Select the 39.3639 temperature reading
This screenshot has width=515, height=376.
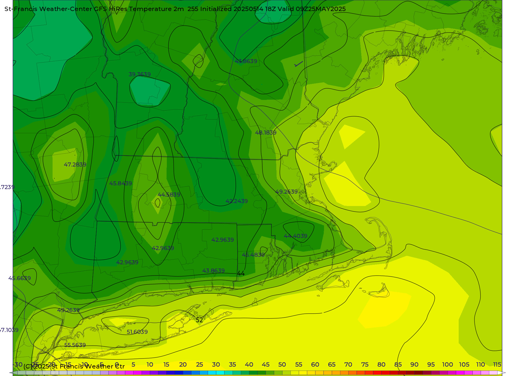139,74
